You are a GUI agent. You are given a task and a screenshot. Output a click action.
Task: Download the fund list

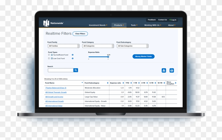(x=164, y=70)
